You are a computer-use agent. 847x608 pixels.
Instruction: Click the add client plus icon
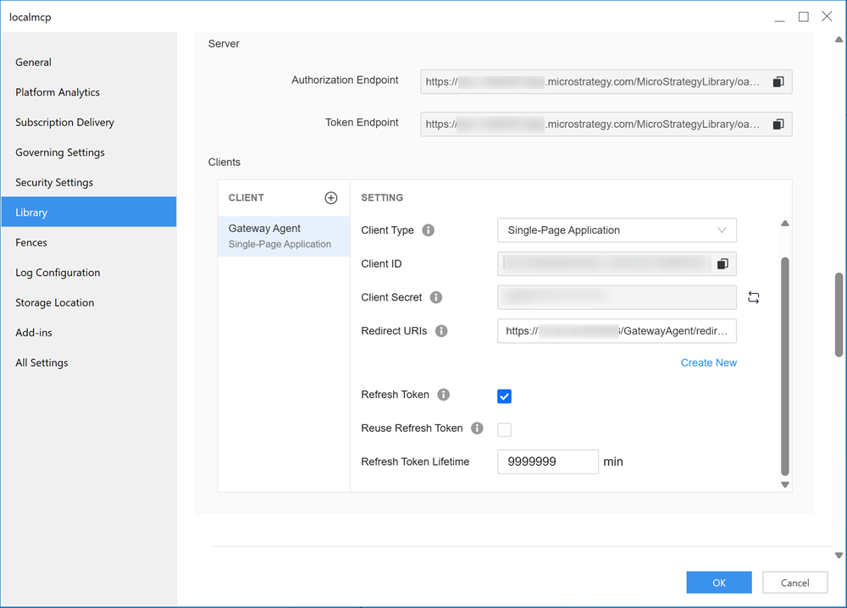click(331, 198)
